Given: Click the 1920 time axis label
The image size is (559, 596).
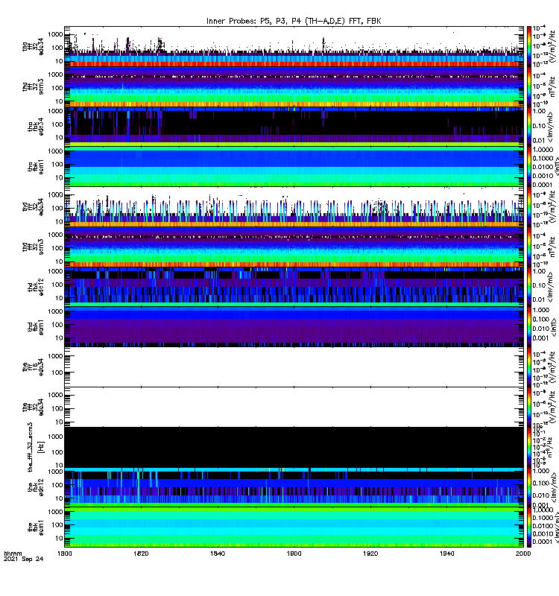Looking at the screenshot, I should click(x=370, y=554).
